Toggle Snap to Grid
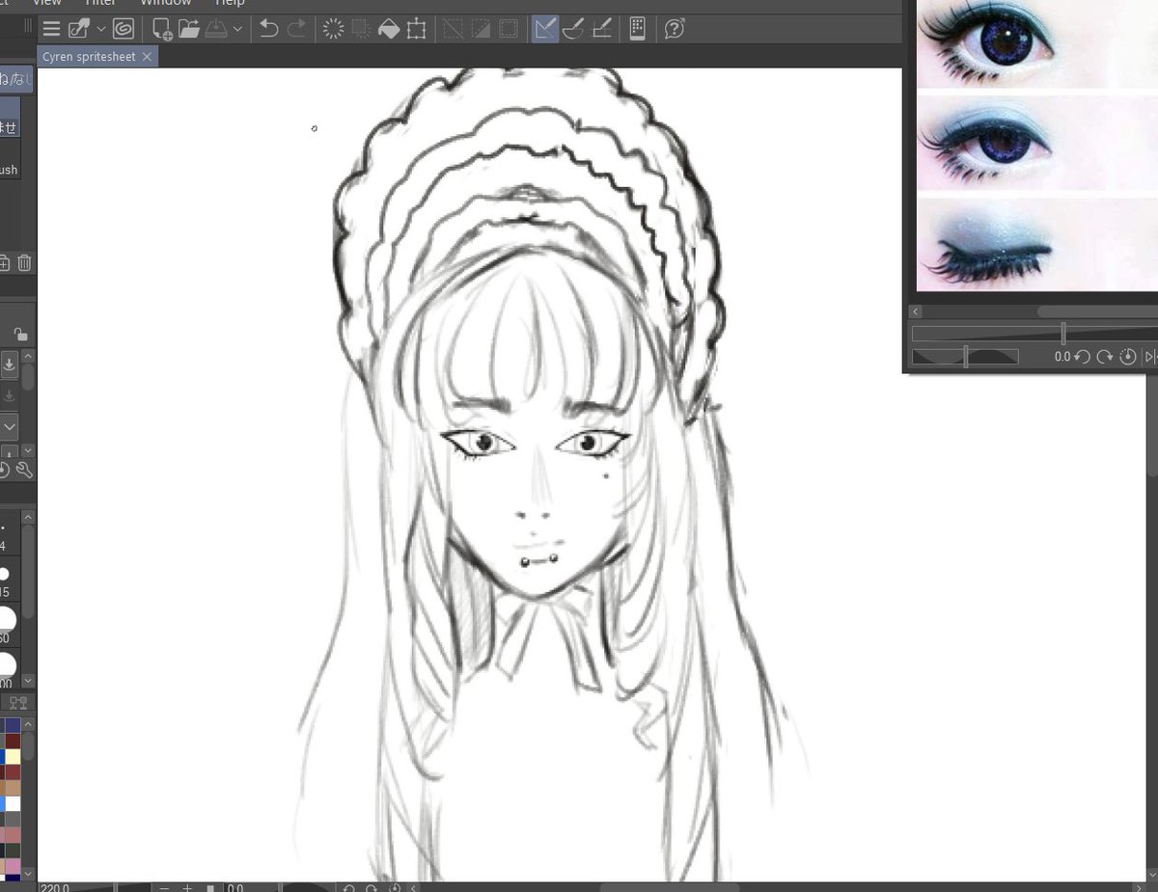 pyautogui.click(x=600, y=29)
